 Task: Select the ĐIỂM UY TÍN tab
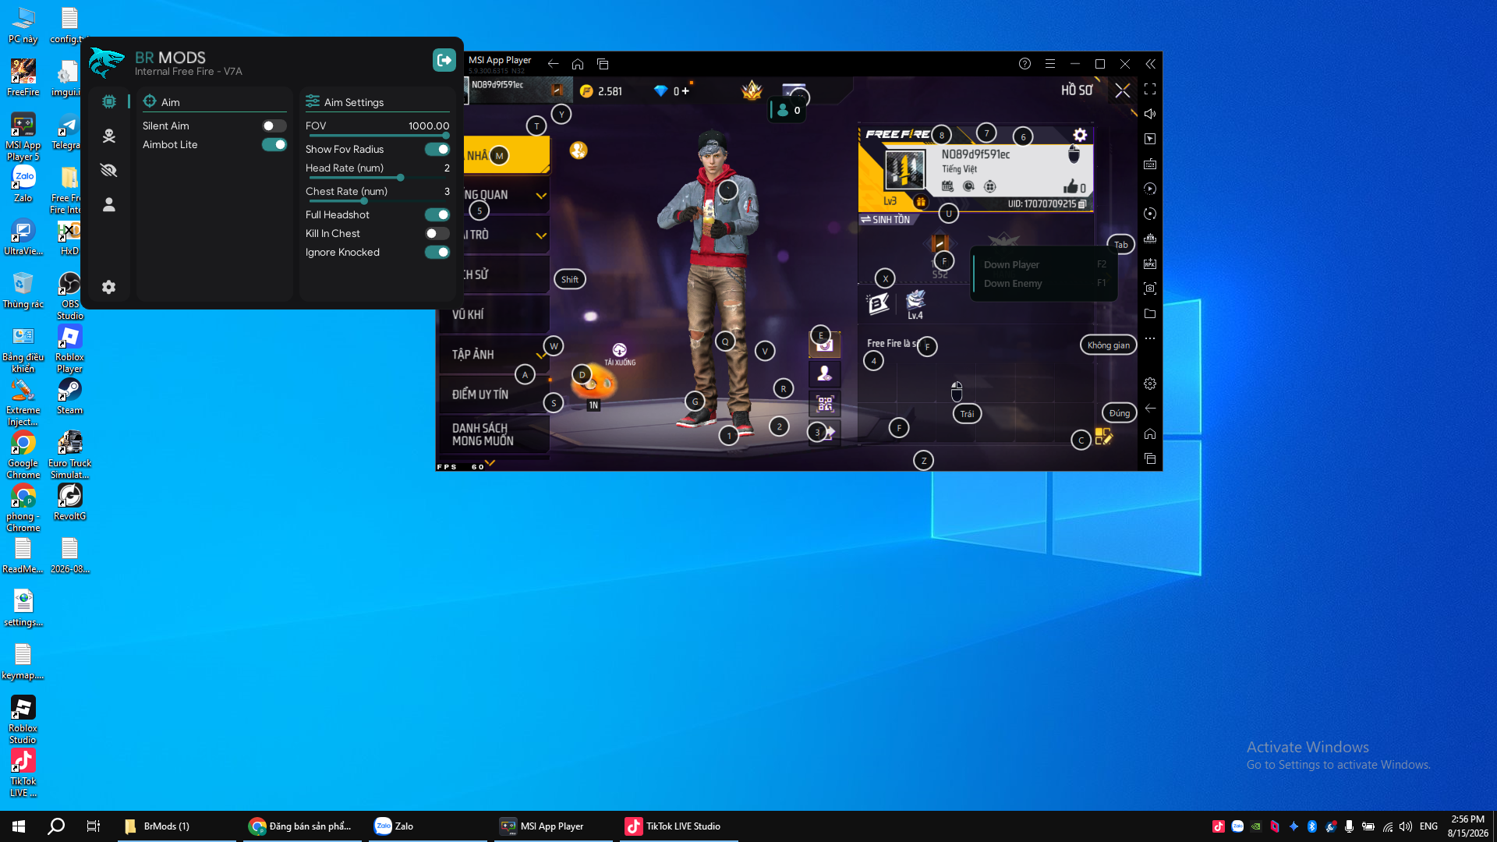coord(494,394)
